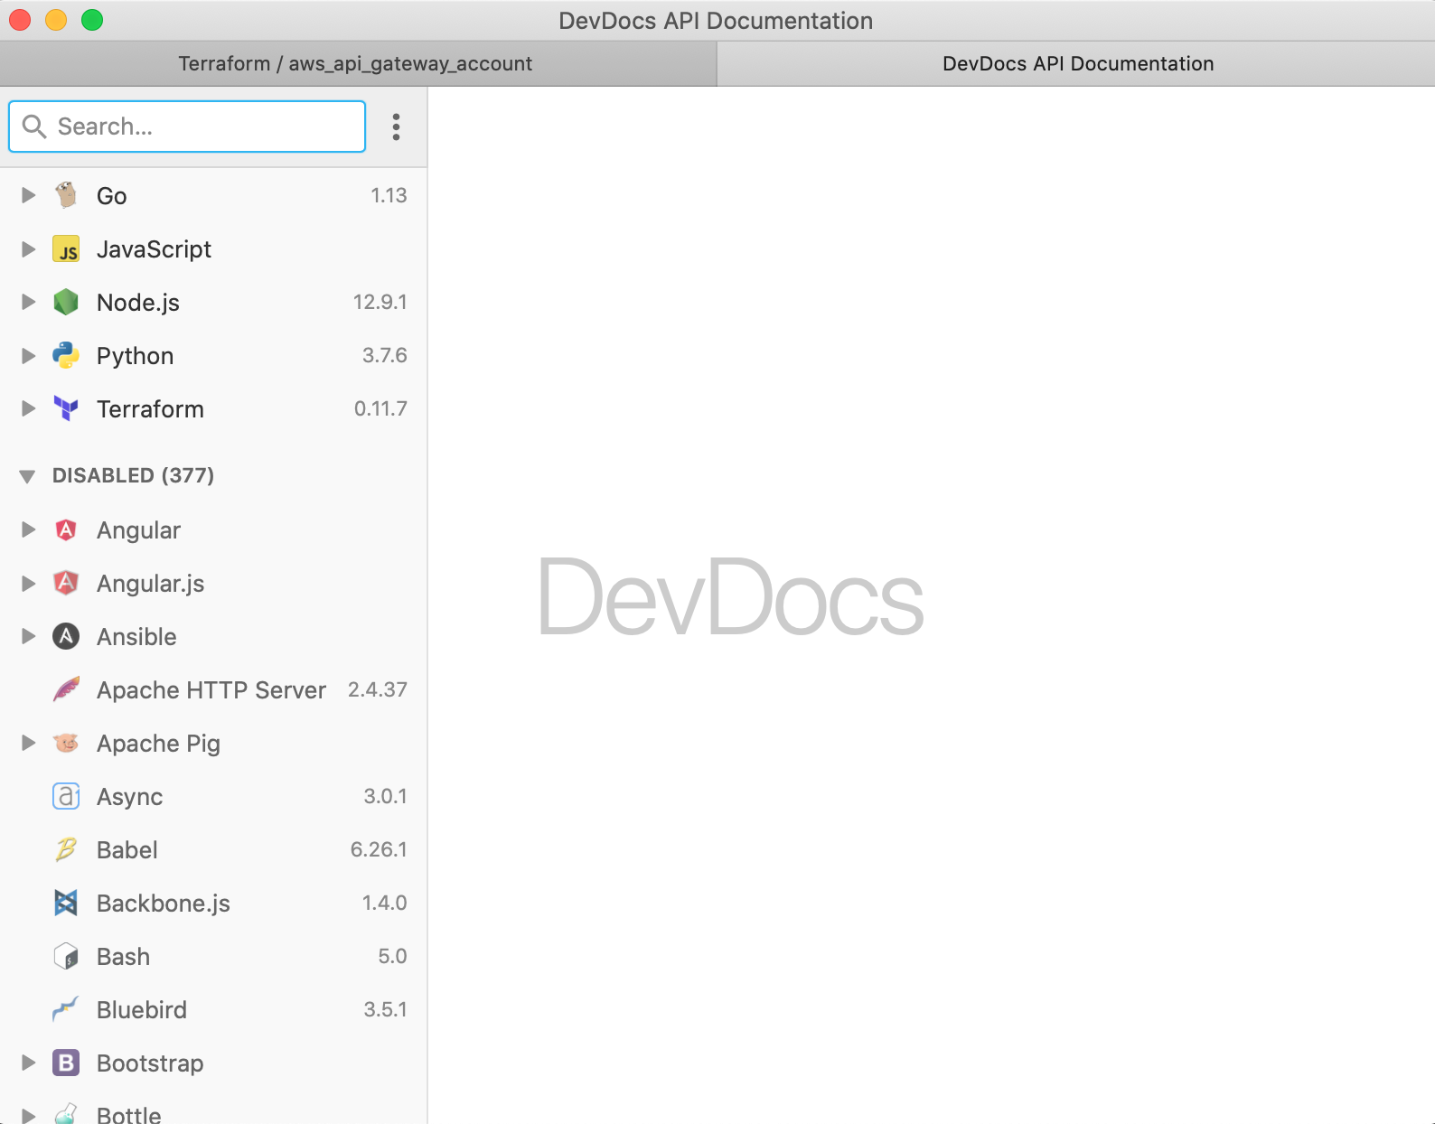Click the Node.js green hexagon icon
This screenshot has width=1435, height=1124.
point(66,302)
